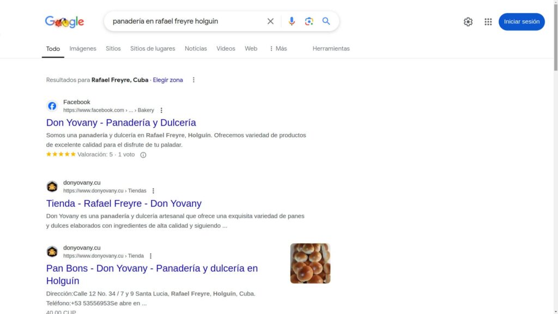
Task: Click the Elegir zona link
Action: [168, 80]
